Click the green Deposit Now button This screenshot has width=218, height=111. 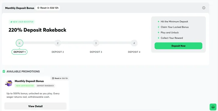(x=178, y=46)
